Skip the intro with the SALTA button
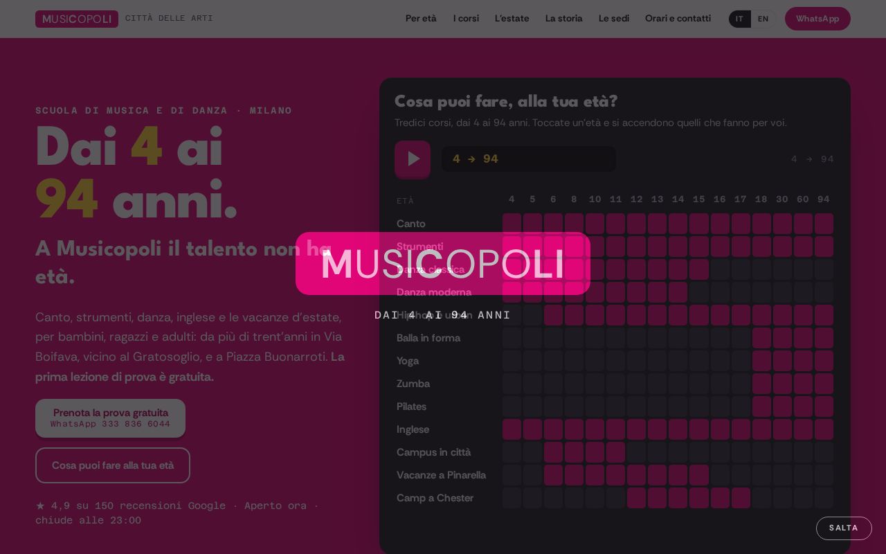 (x=844, y=528)
